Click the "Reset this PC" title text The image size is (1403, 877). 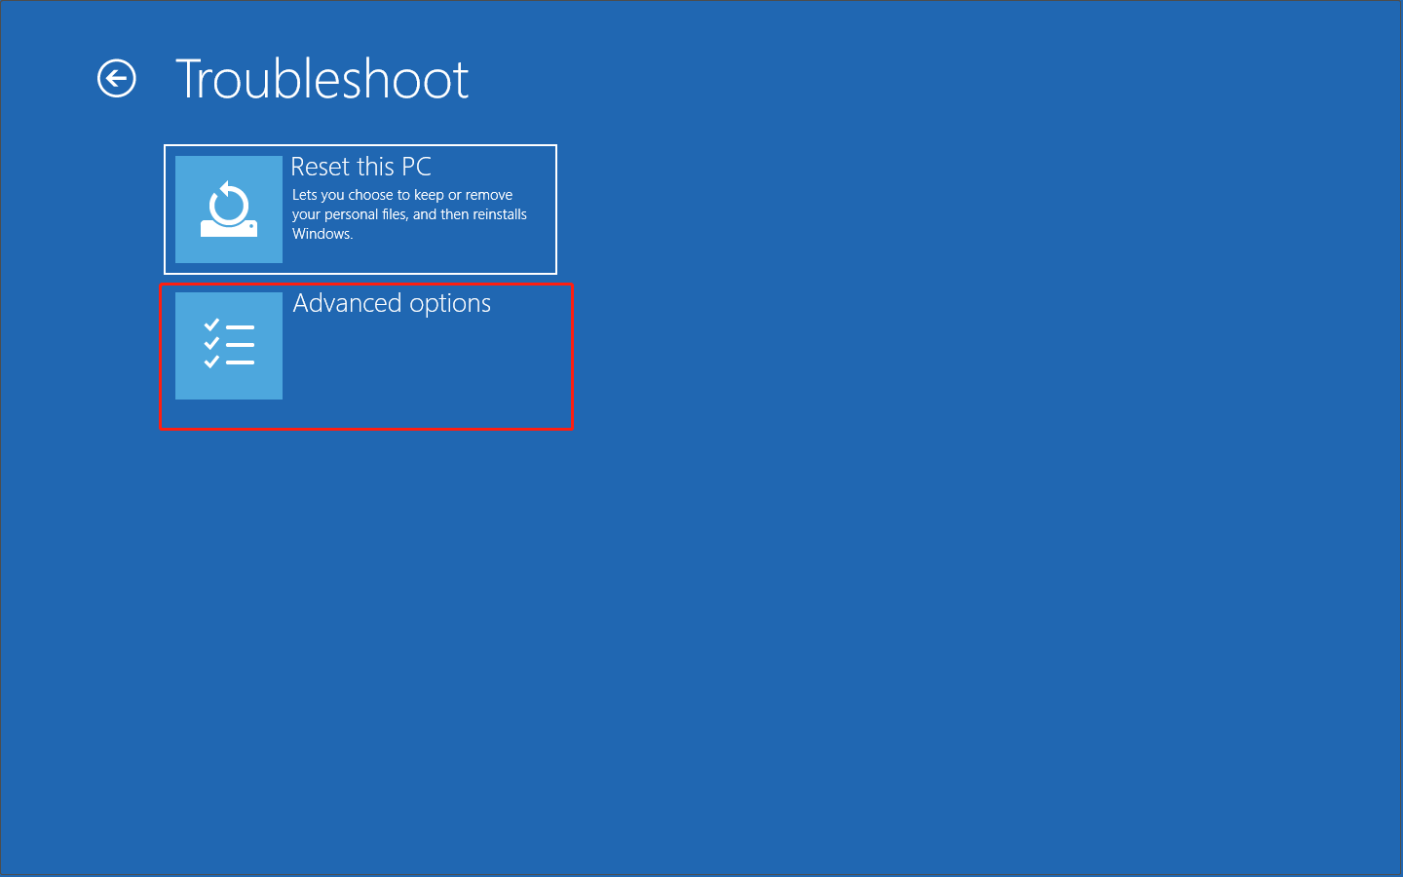coord(360,167)
